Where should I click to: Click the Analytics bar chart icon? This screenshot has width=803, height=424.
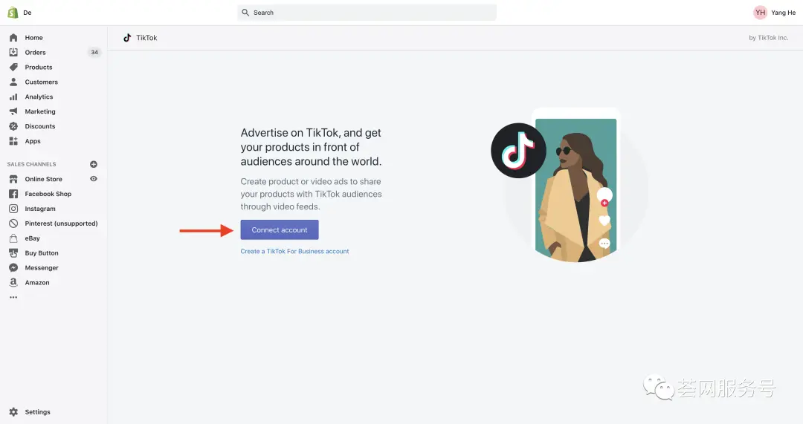(13, 97)
